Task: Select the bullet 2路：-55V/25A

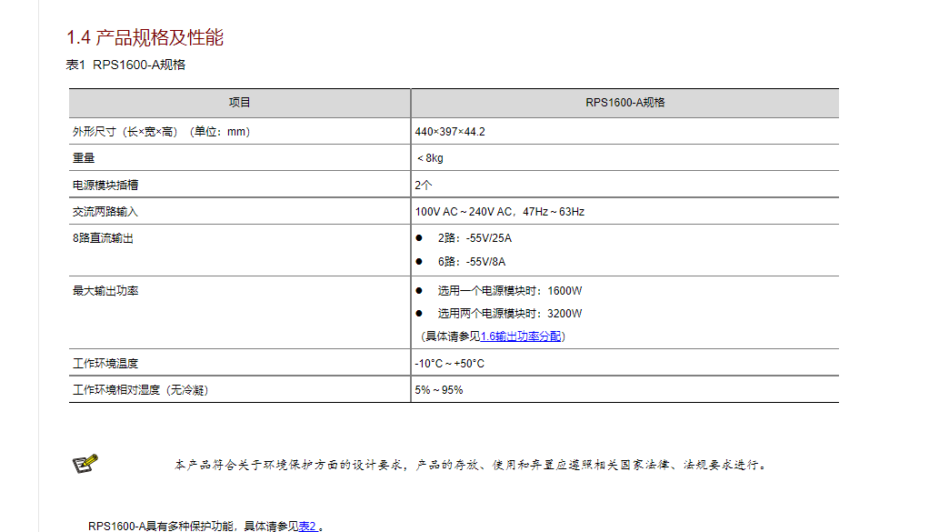Action: [474, 238]
